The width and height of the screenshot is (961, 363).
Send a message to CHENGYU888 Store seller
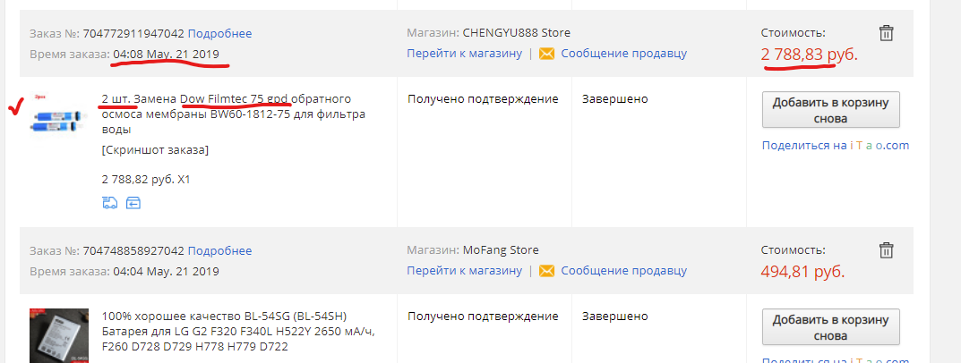[x=623, y=54]
